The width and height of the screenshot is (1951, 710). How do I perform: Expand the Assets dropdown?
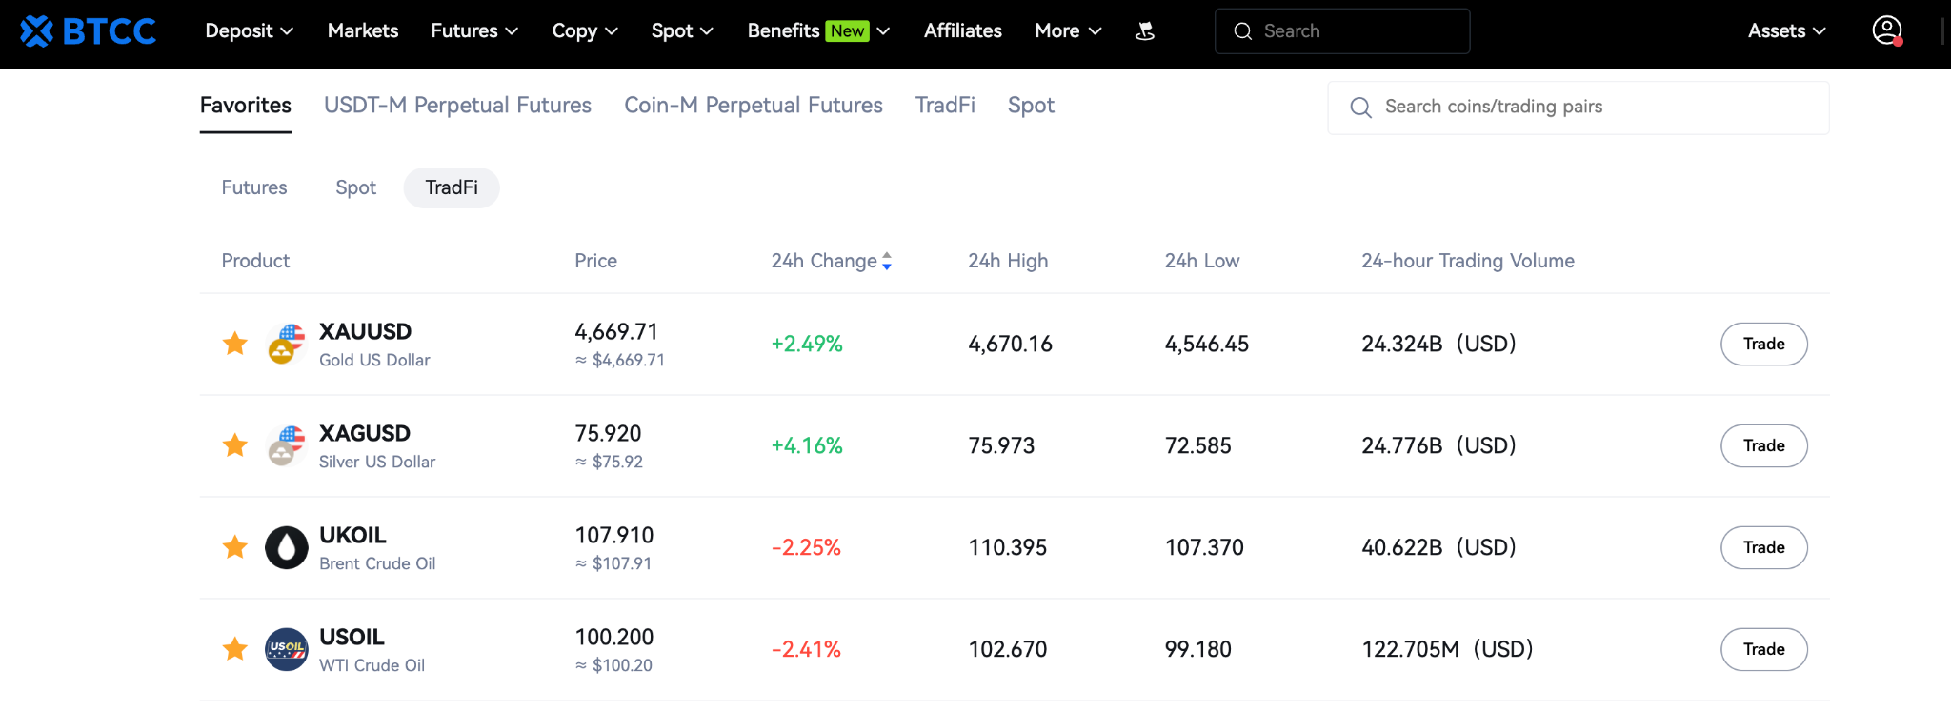tap(1786, 30)
